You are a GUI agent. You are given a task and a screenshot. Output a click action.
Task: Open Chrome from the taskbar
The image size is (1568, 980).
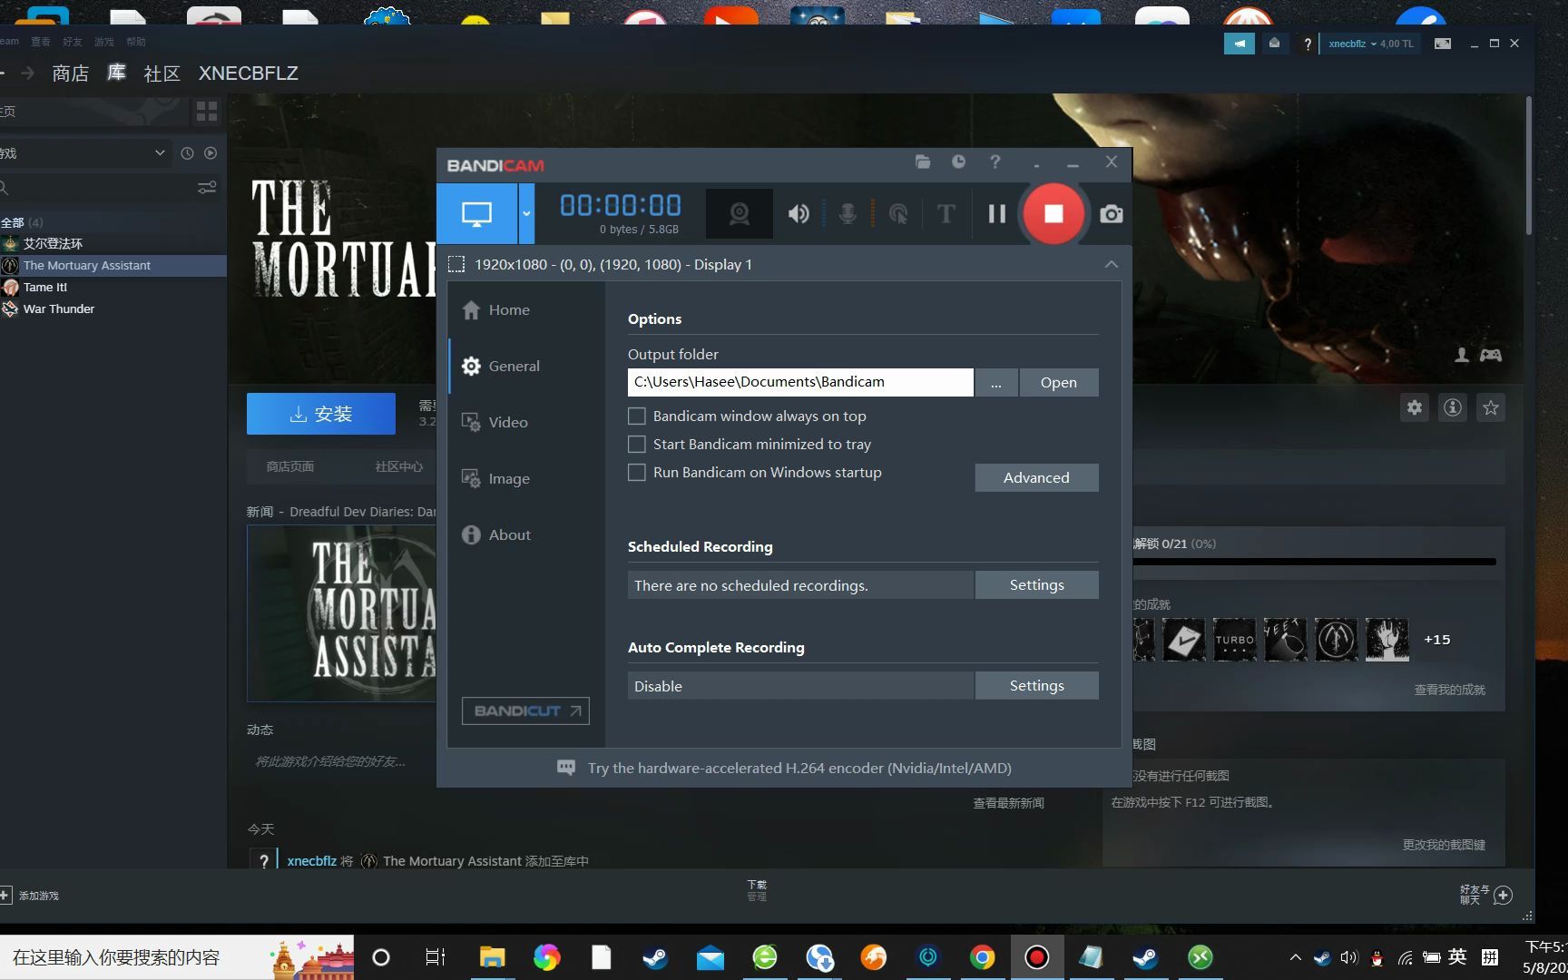(982, 957)
